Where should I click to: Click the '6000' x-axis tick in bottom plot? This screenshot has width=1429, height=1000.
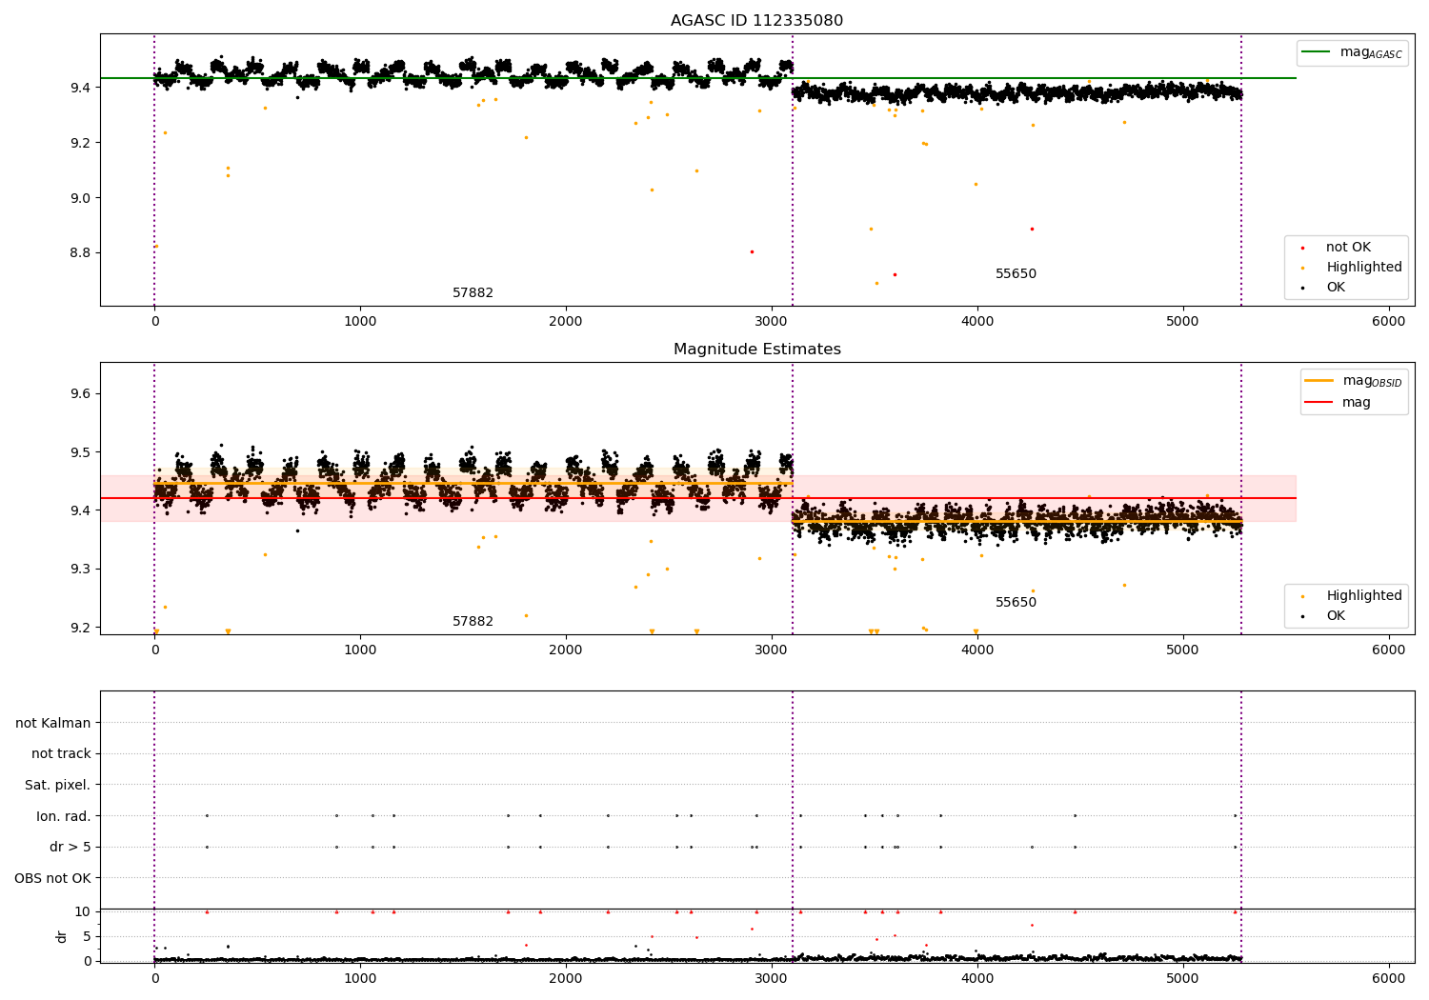1388,979
